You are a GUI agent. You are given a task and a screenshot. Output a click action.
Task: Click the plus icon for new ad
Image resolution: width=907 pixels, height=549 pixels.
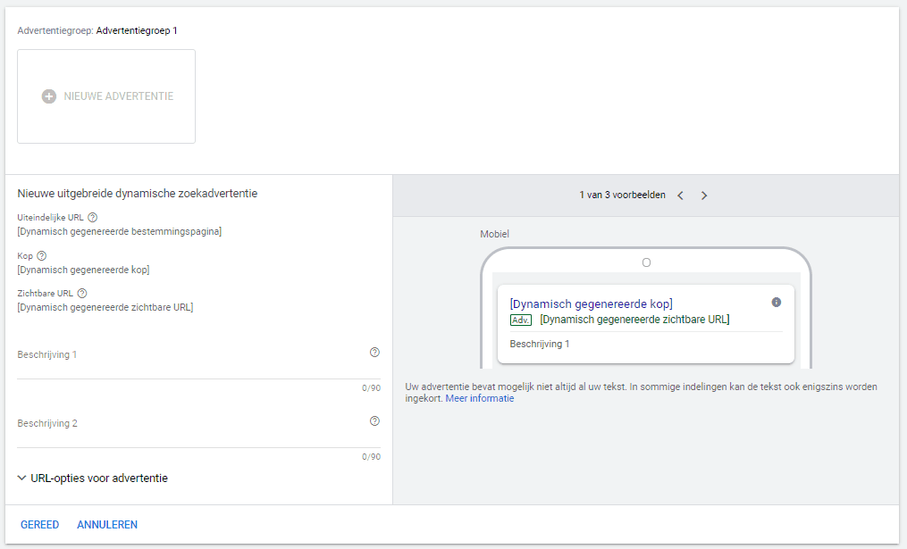click(49, 96)
